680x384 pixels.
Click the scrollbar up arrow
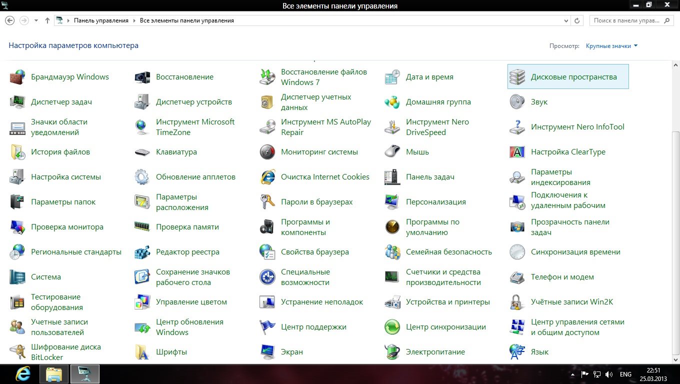(x=675, y=64)
